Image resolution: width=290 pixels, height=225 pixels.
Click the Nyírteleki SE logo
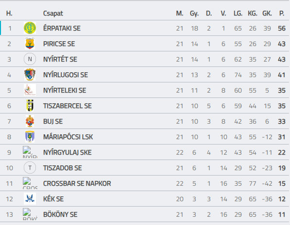30,90
